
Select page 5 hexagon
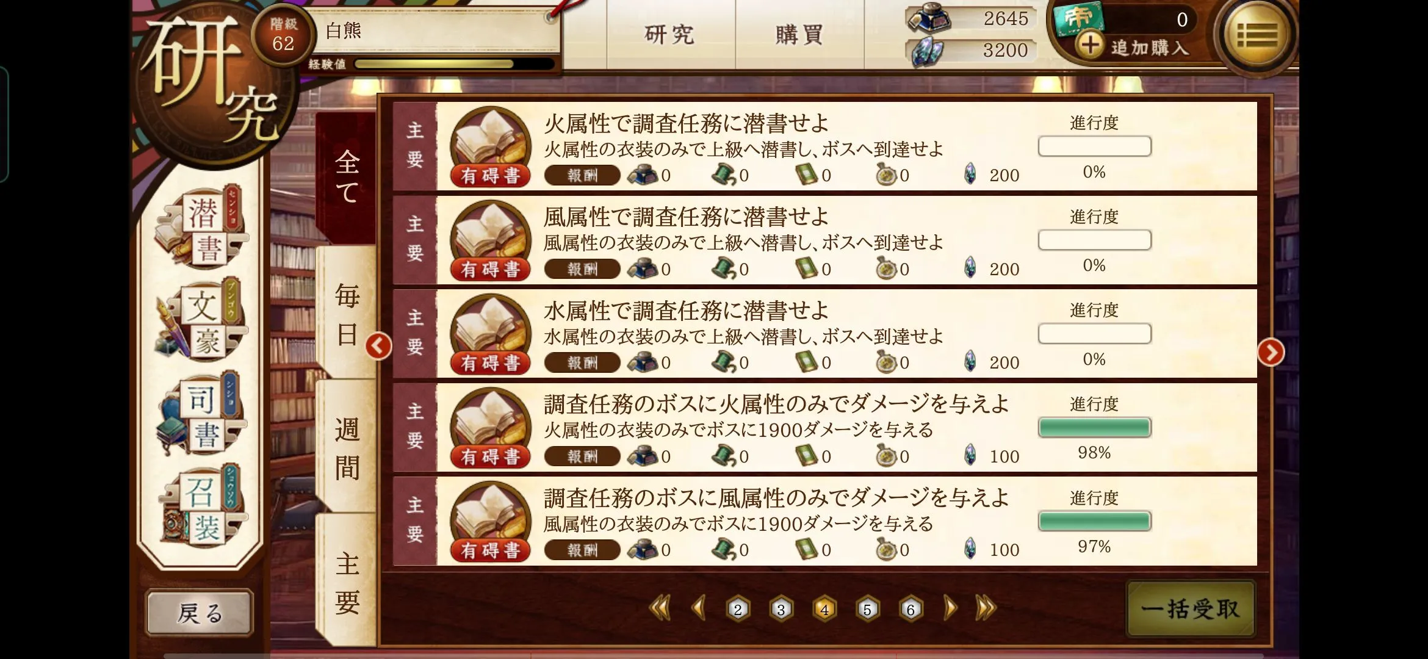pyautogui.click(x=867, y=609)
